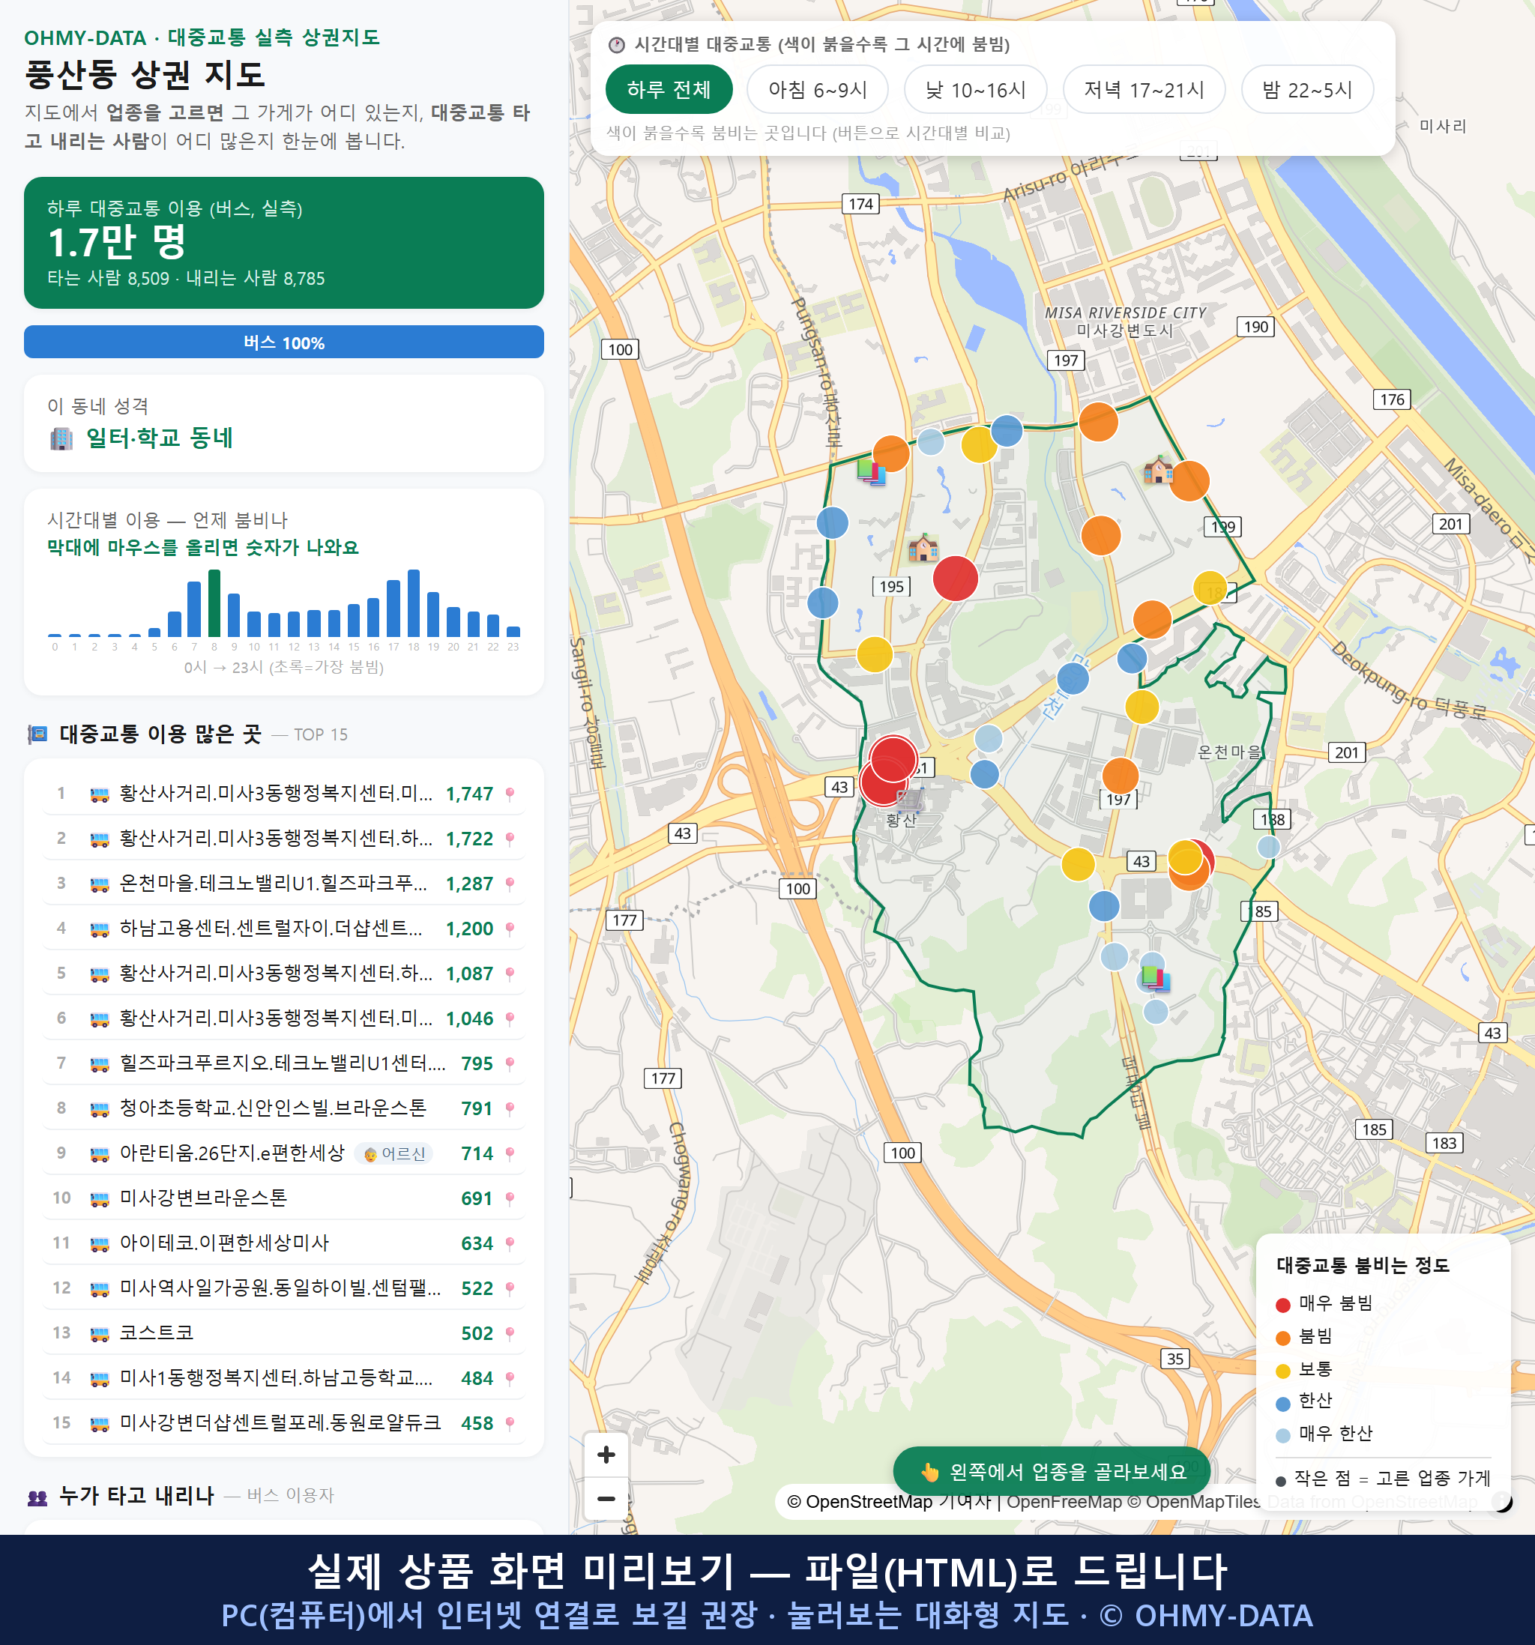Click pin icon for the 1,722 stop row
Image resolution: width=1535 pixels, height=1645 pixels.
510,839
